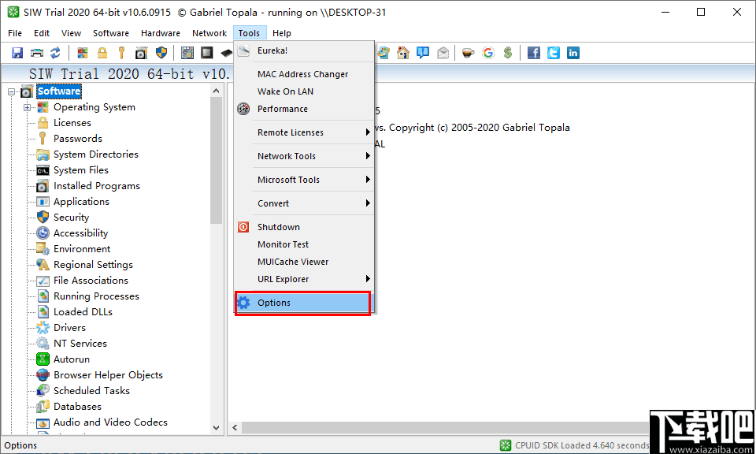The image size is (756, 454).
Task: Open the Facebook toolbar icon
Action: pyautogui.click(x=534, y=53)
